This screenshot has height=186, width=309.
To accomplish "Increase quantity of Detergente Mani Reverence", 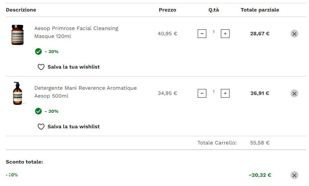I will 225,93.
